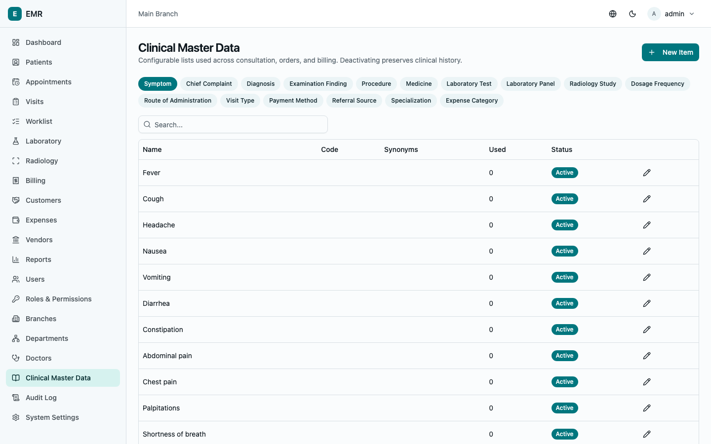Switch to Payment Method tab
Viewport: 711px width, 444px height.
(x=293, y=101)
